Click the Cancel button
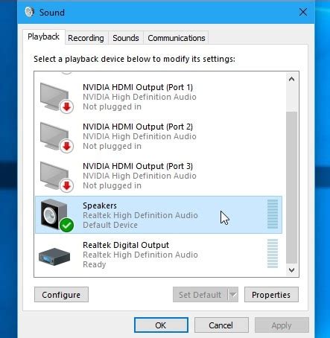This screenshot has width=330, height=338. coord(221,325)
